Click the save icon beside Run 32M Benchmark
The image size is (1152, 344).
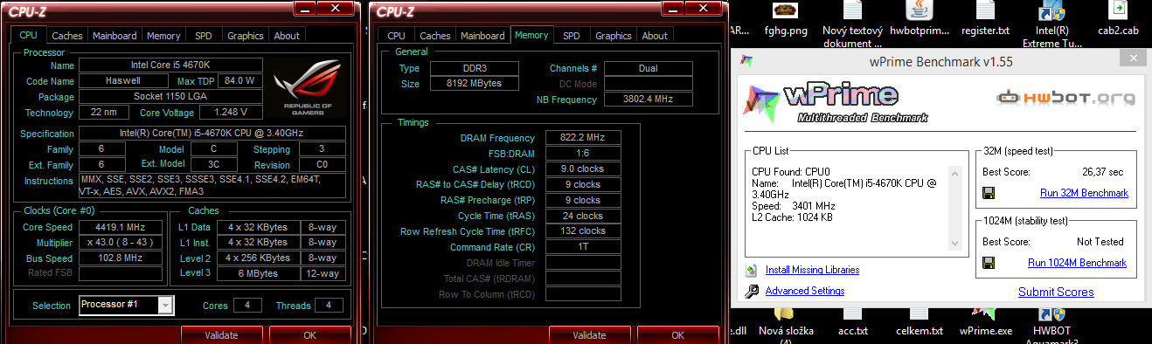coord(989,193)
